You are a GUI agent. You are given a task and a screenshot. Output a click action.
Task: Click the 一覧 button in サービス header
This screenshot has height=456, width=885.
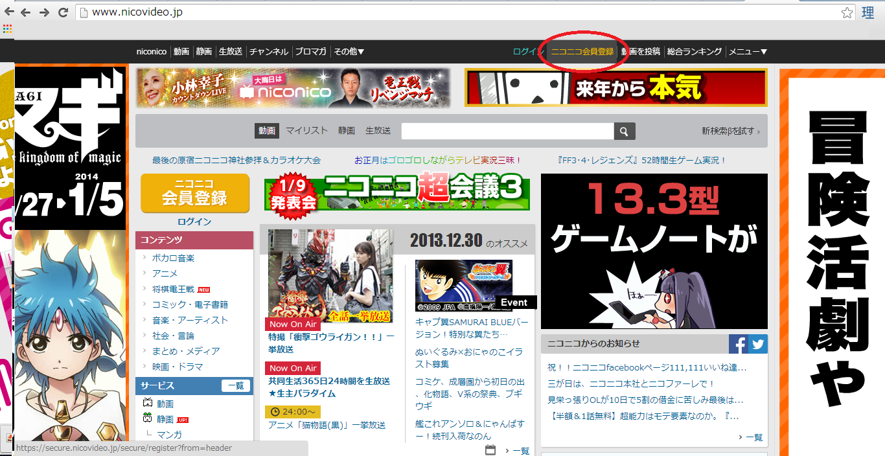[x=236, y=385]
